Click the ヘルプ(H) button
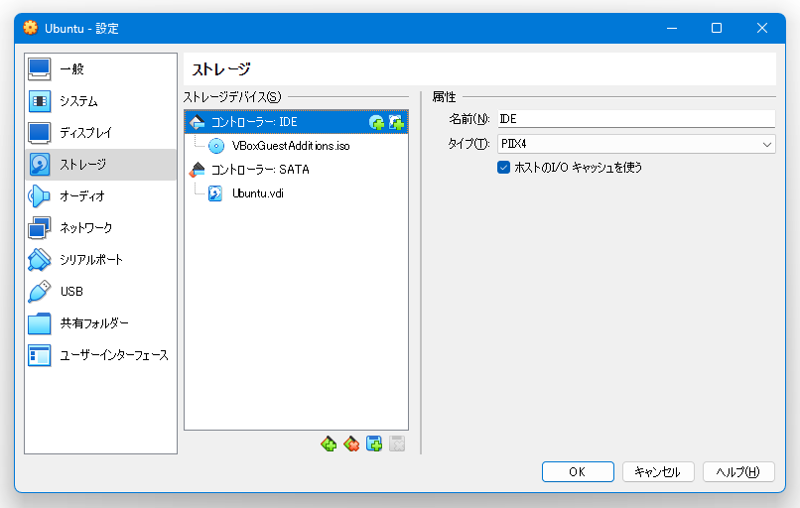The width and height of the screenshot is (800, 508). [x=738, y=472]
